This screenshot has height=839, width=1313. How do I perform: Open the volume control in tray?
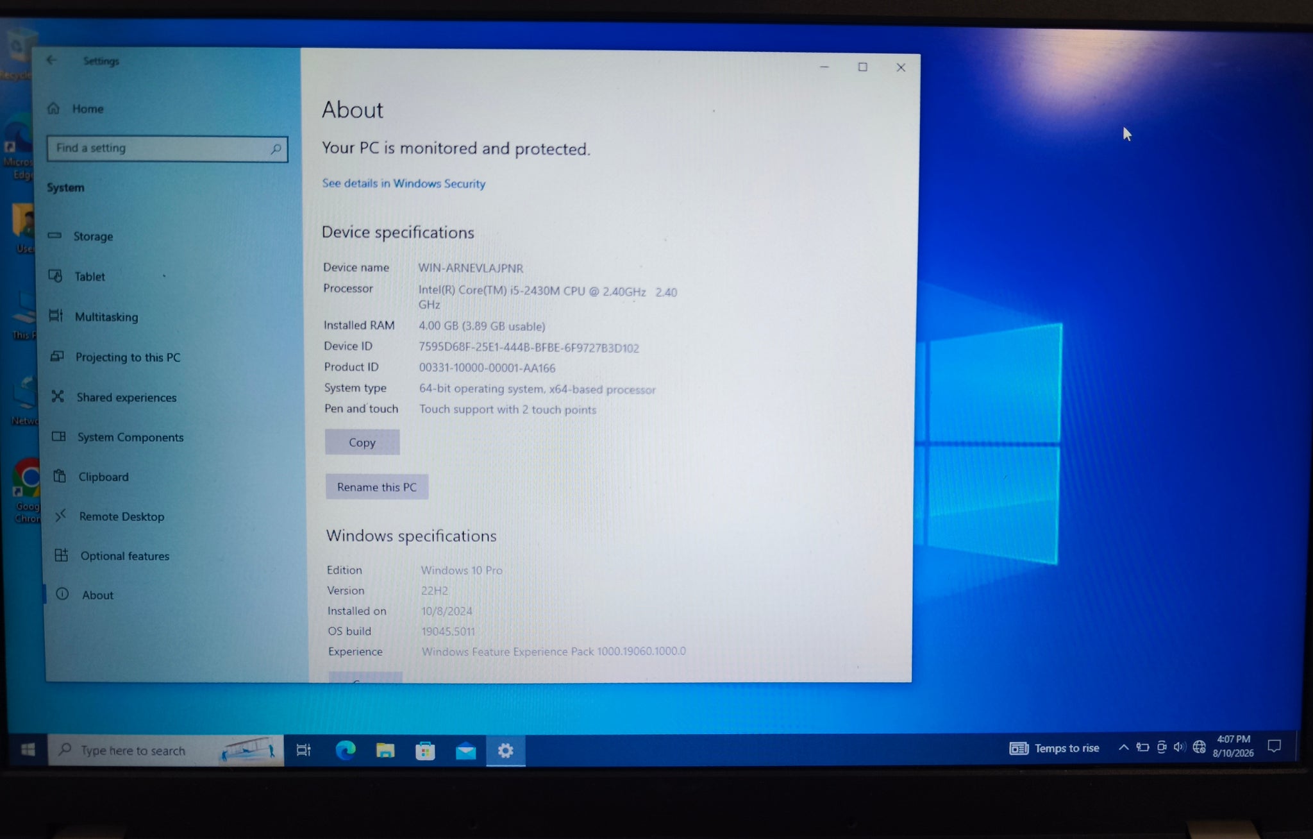[1180, 747]
